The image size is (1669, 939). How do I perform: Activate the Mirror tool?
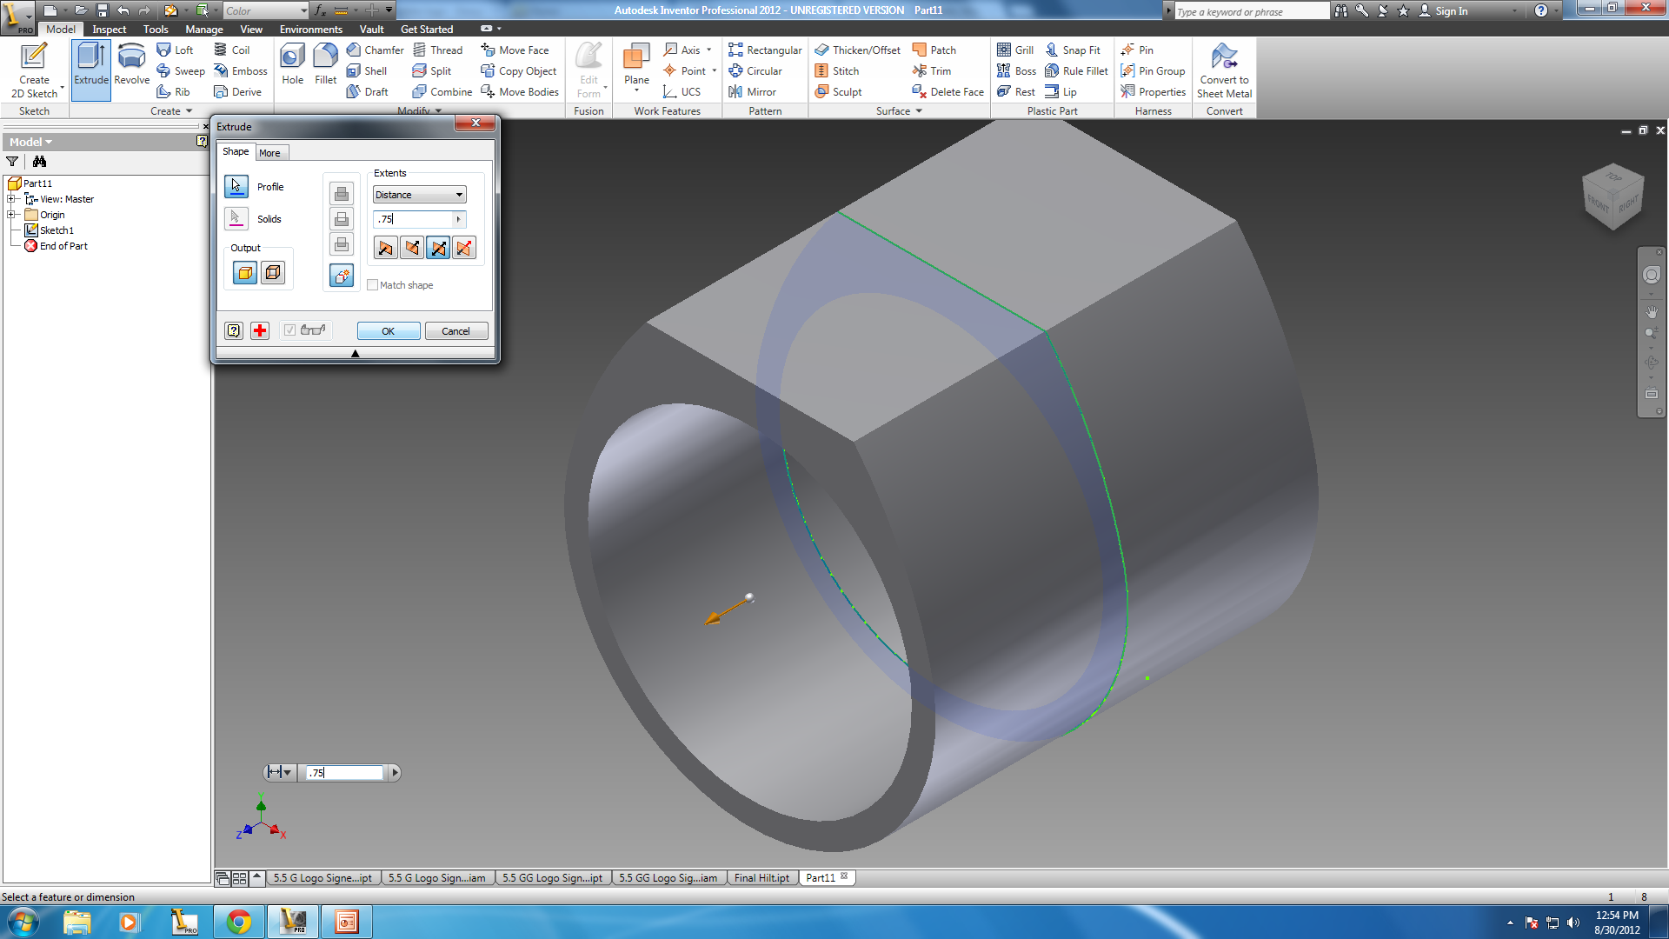point(752,91)
